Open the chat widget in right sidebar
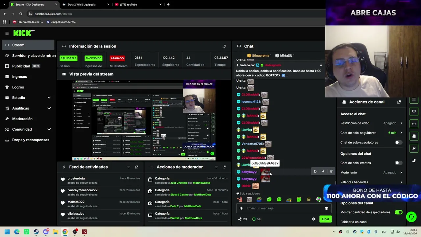421x237 pixels. (x=414, y=111)
